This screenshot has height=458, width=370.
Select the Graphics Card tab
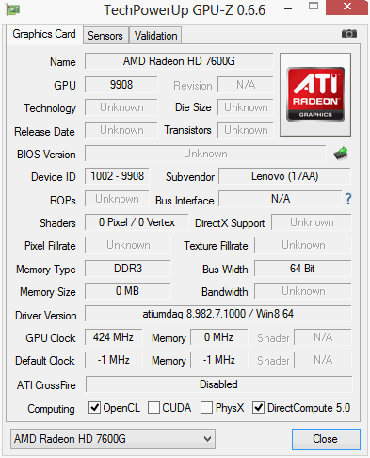click(44, 34)
